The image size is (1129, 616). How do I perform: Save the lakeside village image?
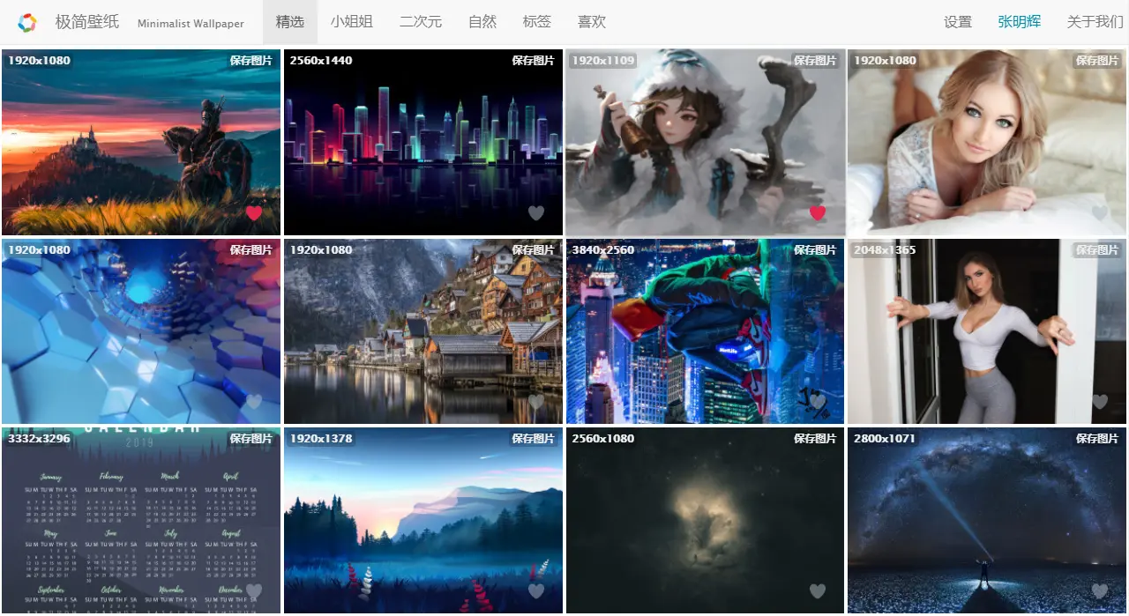tap(534, 250)
